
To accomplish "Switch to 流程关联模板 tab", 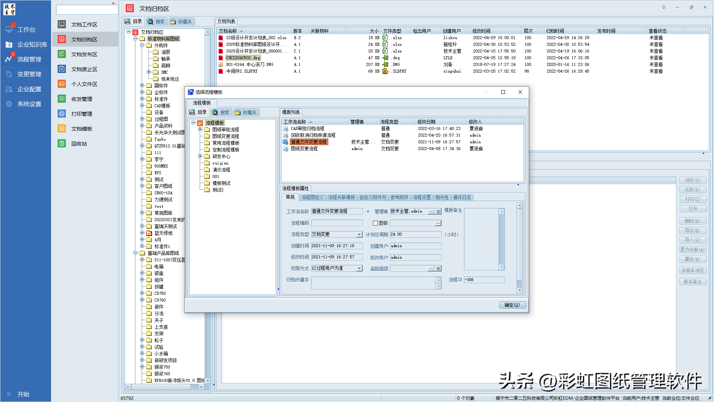I will pos(341,197).
